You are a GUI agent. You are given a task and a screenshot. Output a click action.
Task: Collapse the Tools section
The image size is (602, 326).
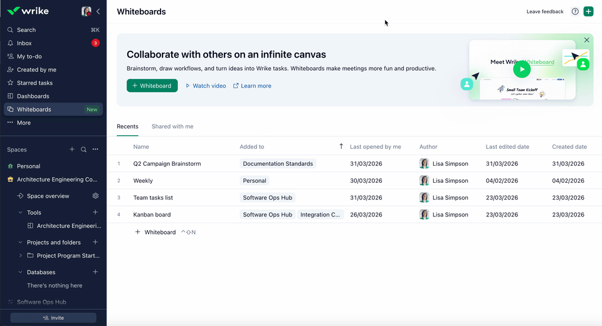pos(20,213)
